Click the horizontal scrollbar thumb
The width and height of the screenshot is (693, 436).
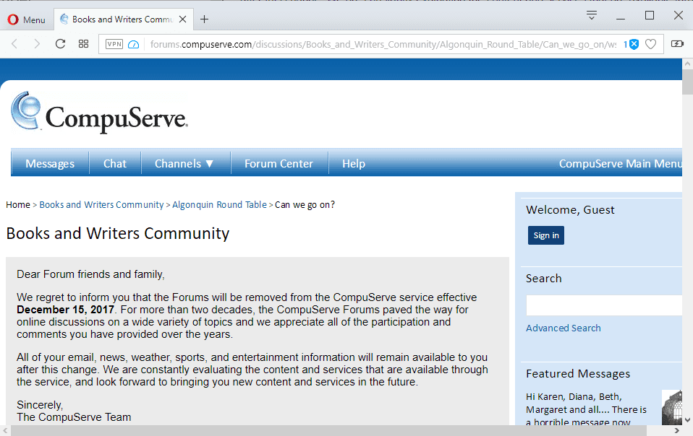tap(329, 431)
